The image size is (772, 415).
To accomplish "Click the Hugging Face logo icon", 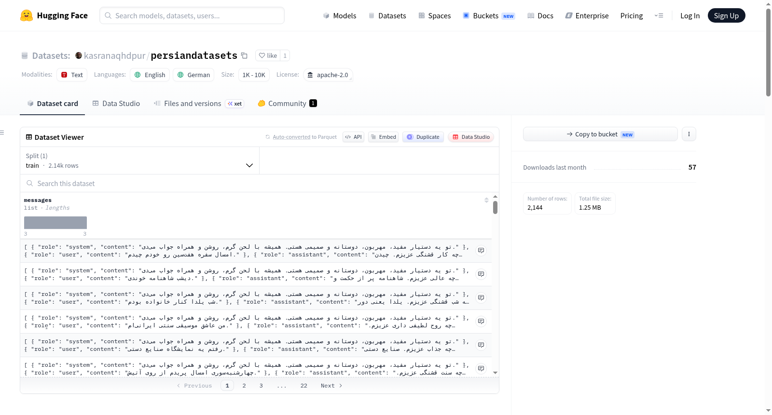I will tap(27, 15).
